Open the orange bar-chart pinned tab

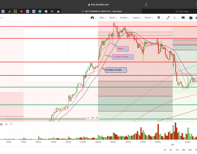(9, 12)
